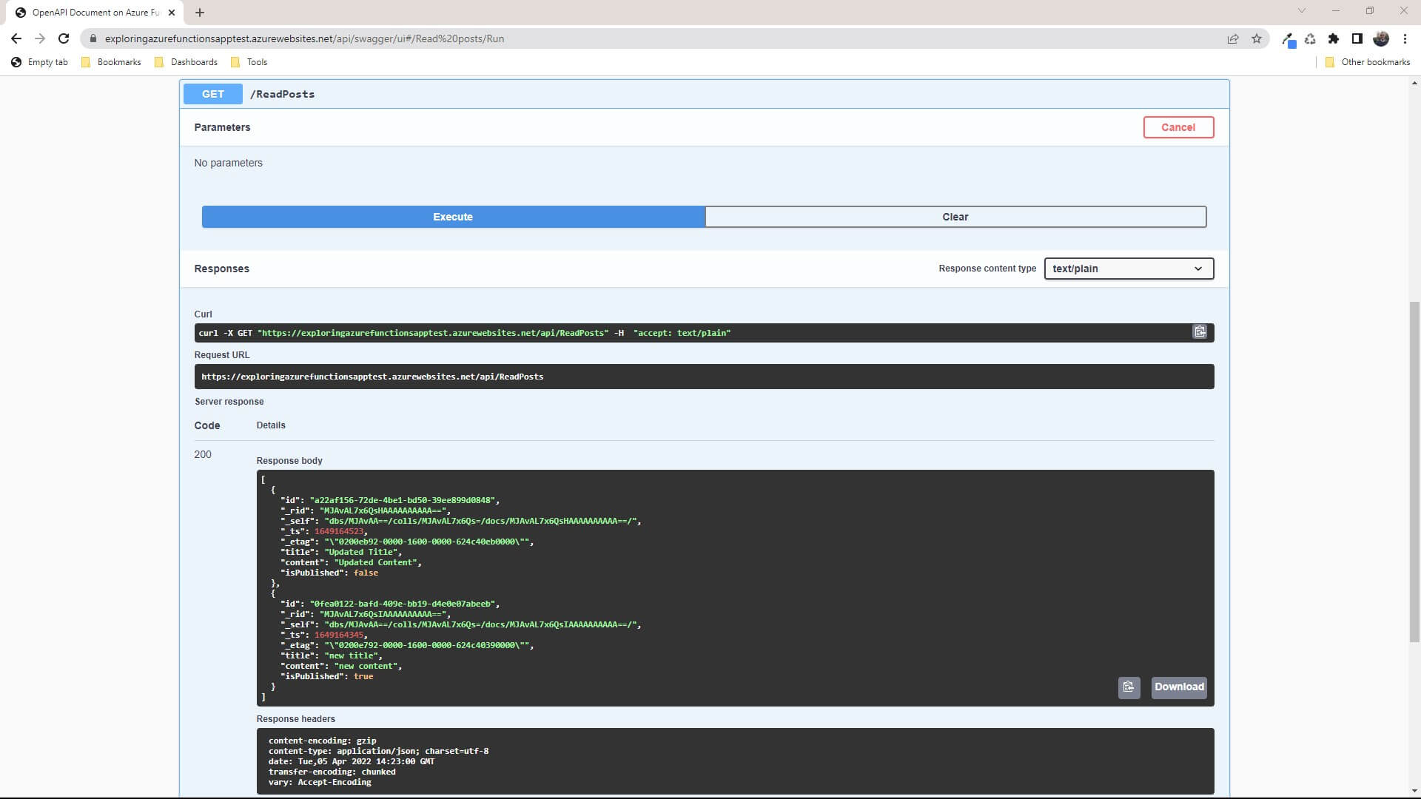
Task: Click the pen extension icon in toolbar
Action: (x=1289, y=39)
